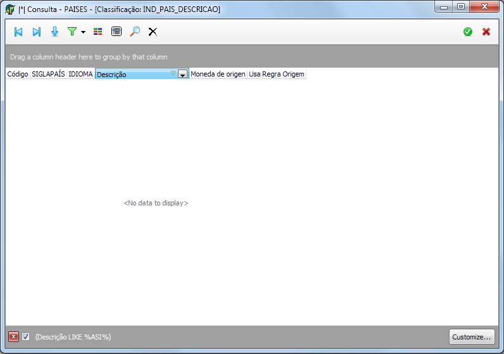Click the green filter funnel icon

tap(72, 32)
